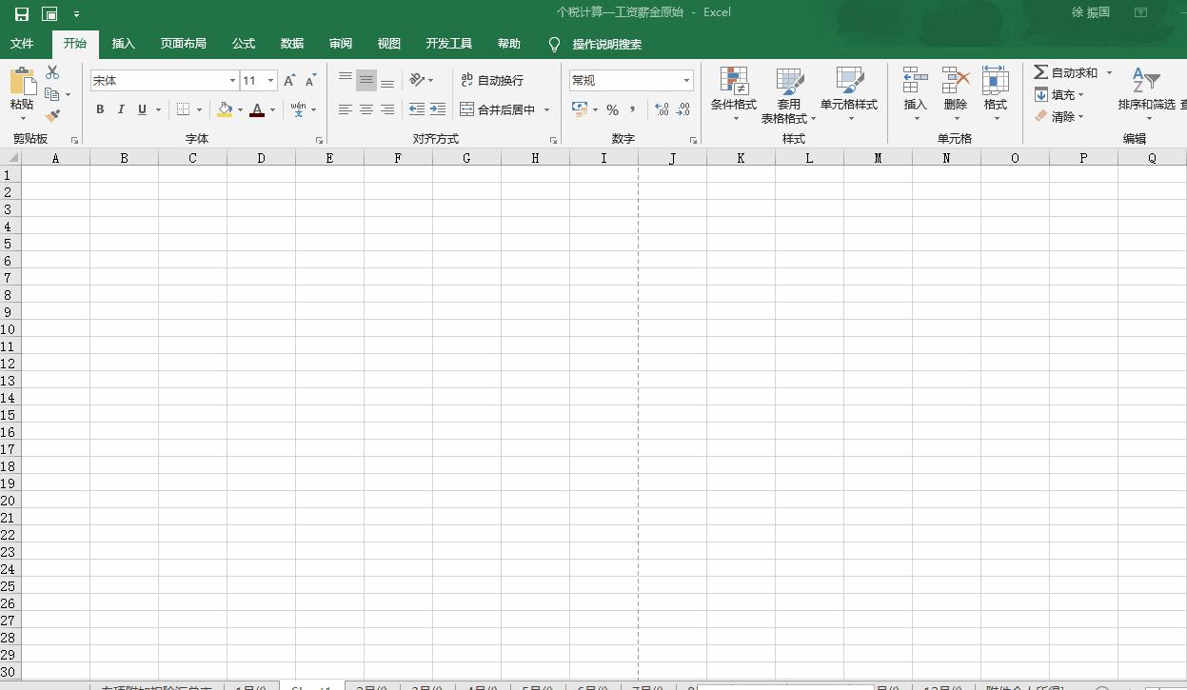Image resolution: width=1187 pixels, height=690 pixels.
Task: Click the Cut scissors icon
Action: pos(52,72)
